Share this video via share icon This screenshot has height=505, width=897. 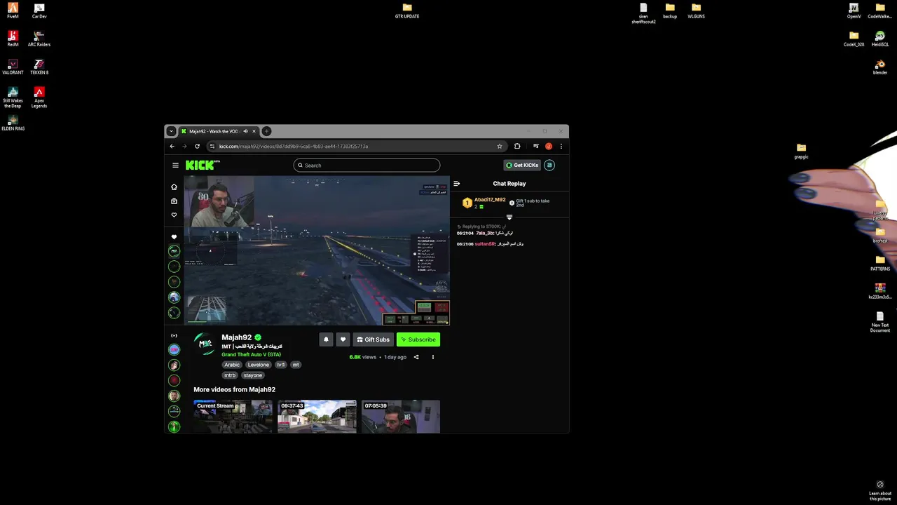coord(416,357)
